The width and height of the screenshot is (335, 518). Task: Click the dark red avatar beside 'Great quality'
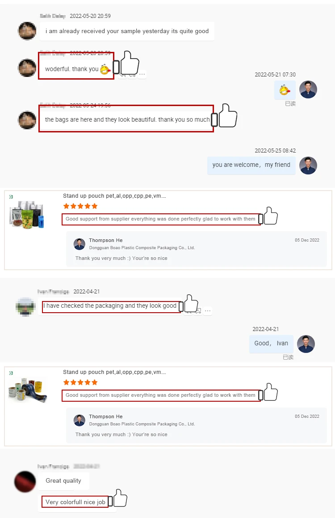click(25, 482)
